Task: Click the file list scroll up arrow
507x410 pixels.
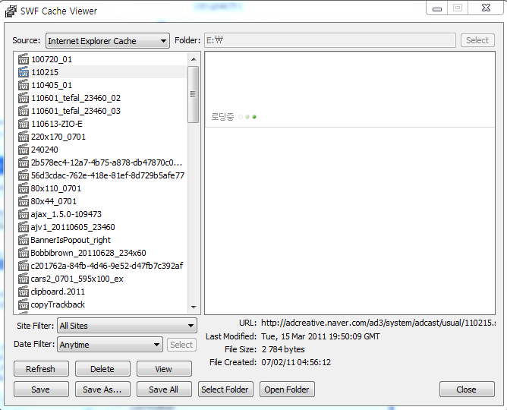Action: click(194, 59)
